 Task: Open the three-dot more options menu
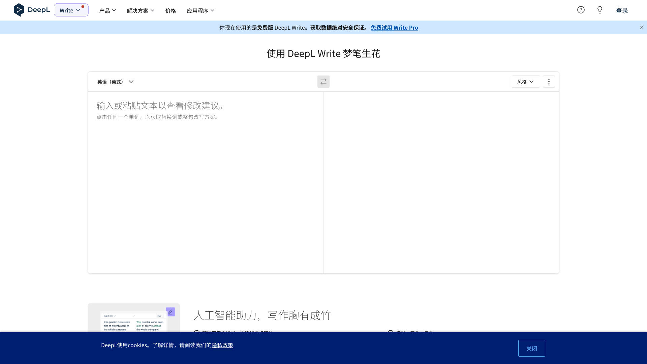pos(549,82)
